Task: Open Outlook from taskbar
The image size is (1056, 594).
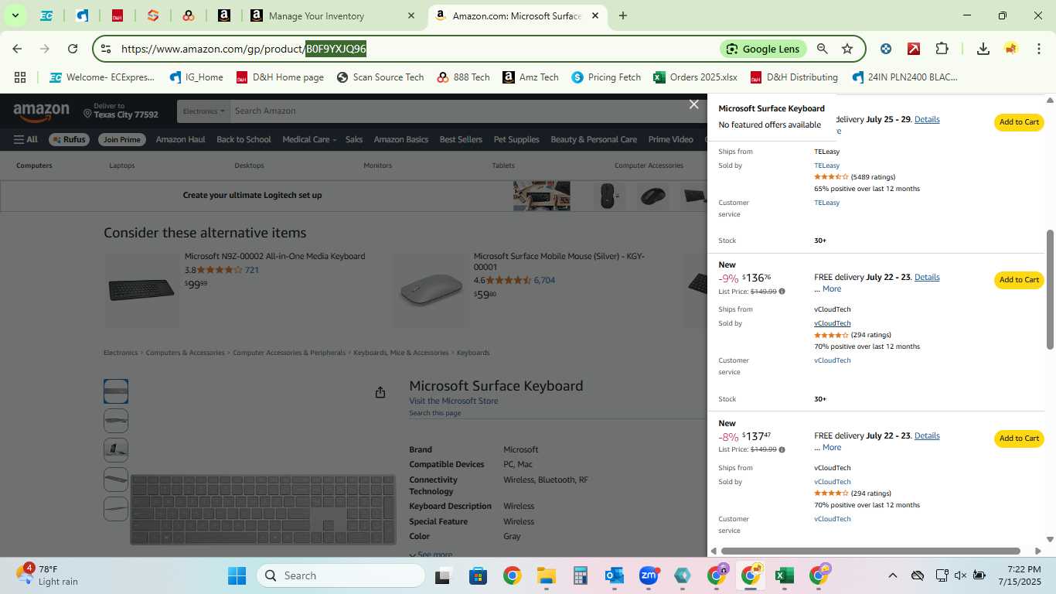Action: click(x=615, y=575)
